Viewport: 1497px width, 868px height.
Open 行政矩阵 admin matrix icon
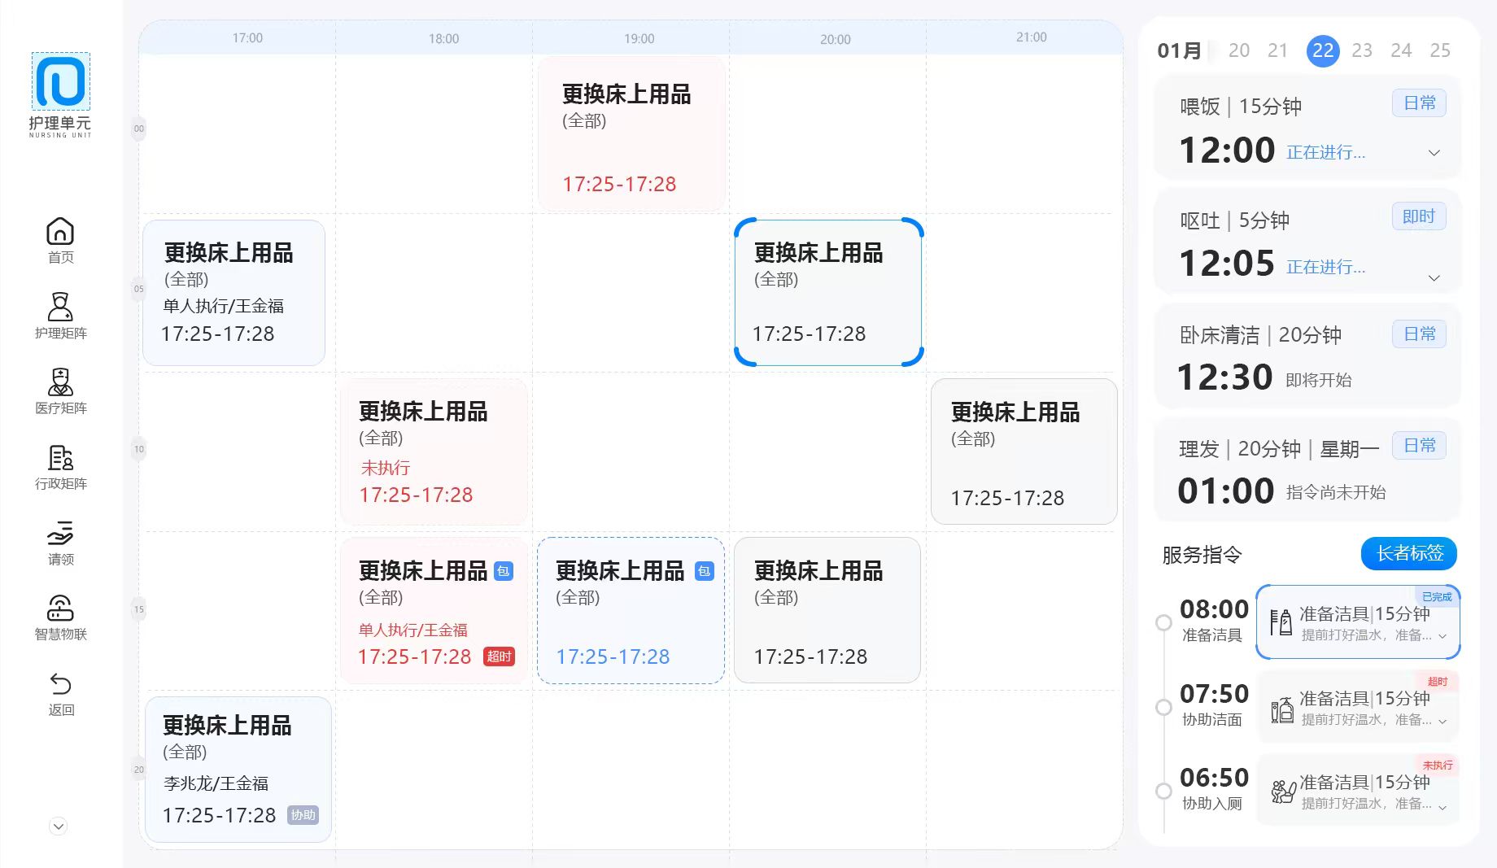(x=60, y=458)
